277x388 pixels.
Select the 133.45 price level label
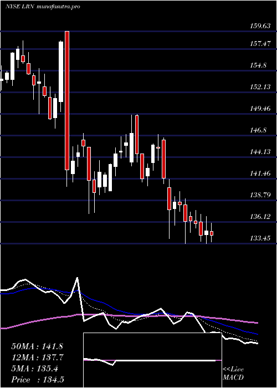click(x=260, y=238)
